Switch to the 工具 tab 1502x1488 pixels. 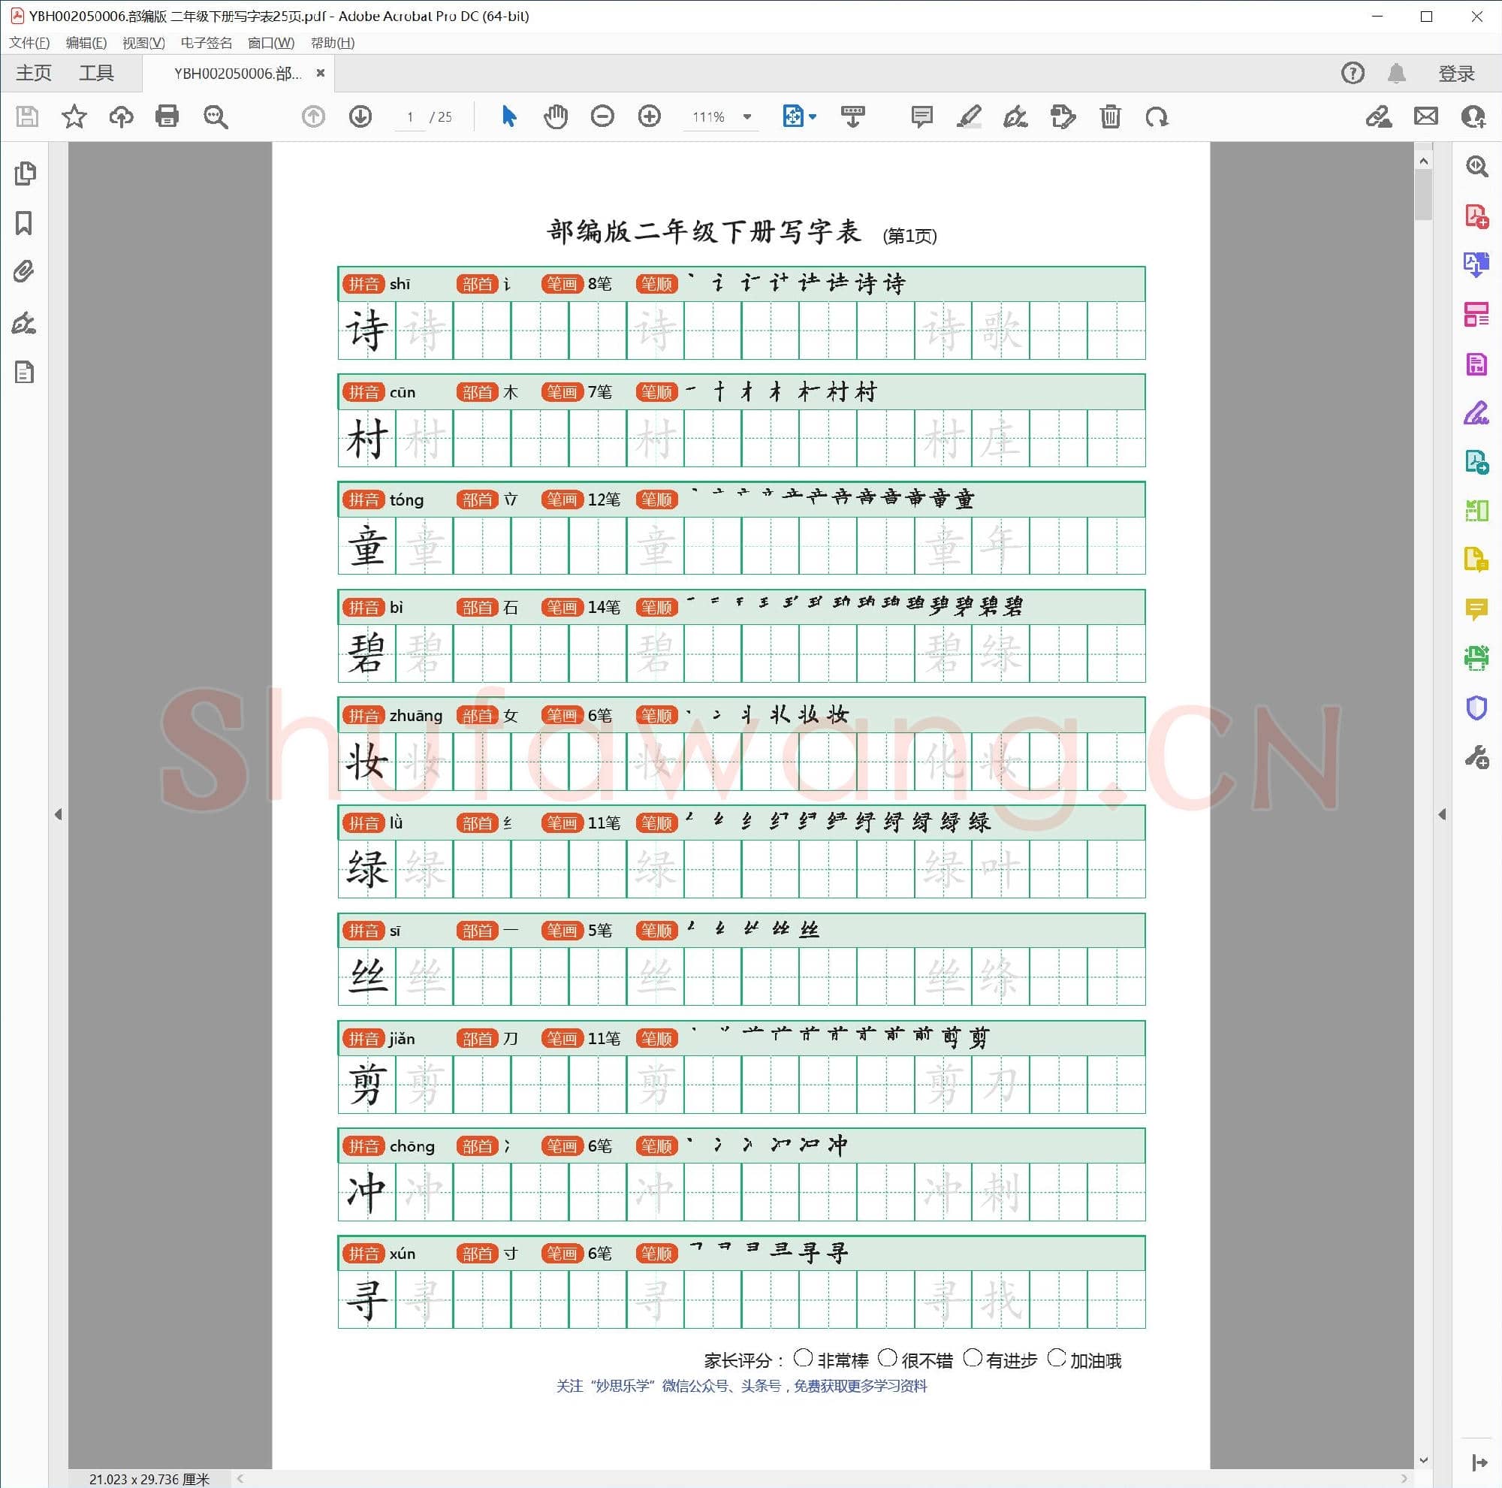[x=96, y=73]
